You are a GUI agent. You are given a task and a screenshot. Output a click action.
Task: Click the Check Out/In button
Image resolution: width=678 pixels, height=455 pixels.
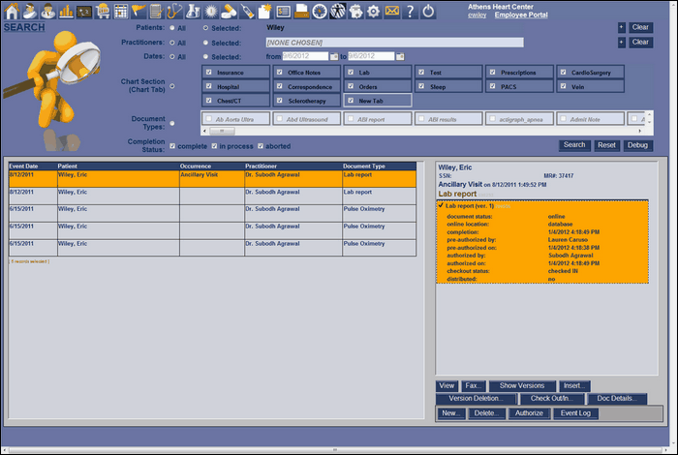click(x=552, y=399)
